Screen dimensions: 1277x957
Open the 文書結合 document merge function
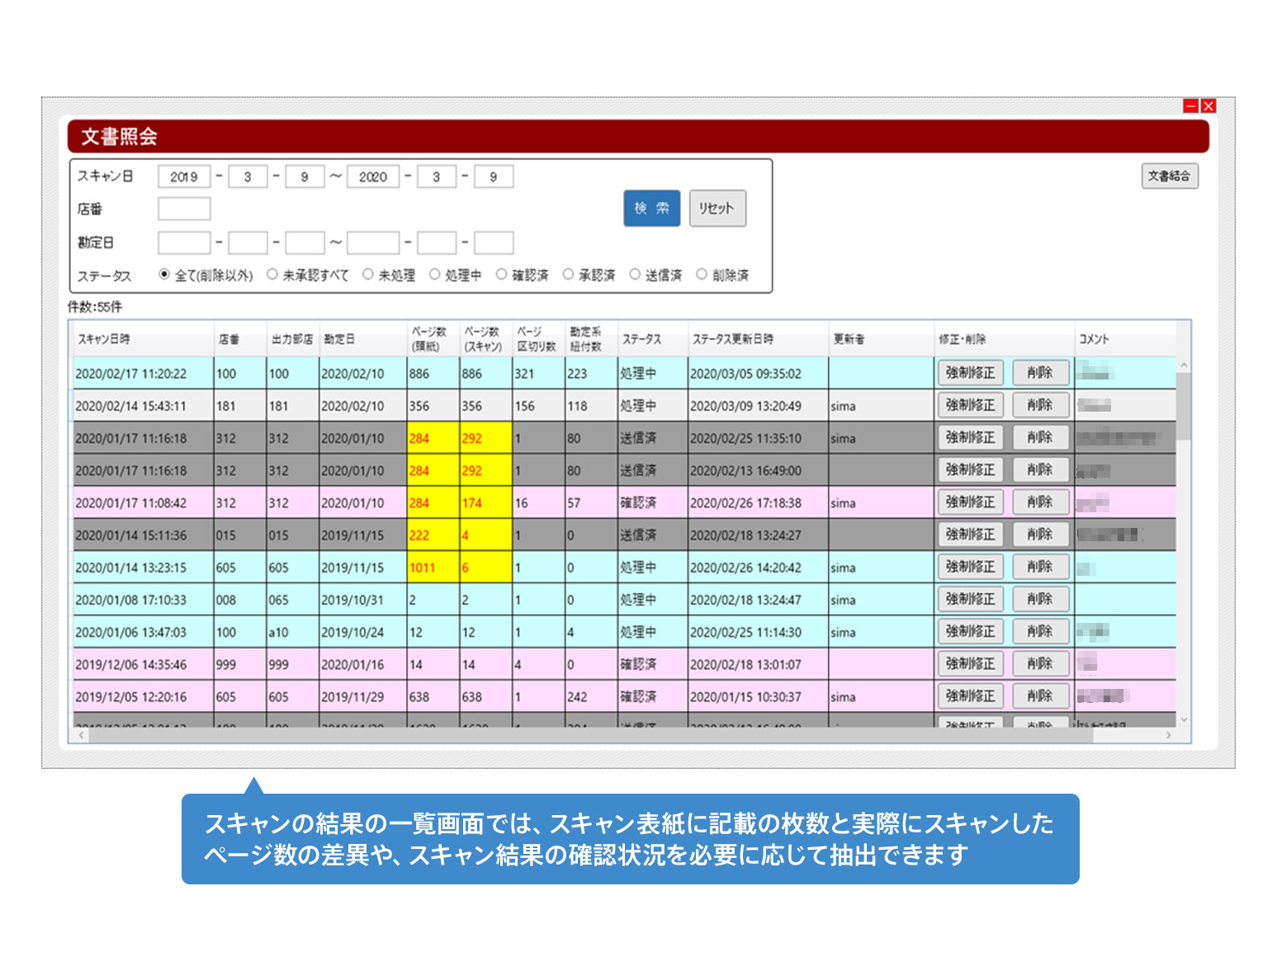click(1169, 176)
